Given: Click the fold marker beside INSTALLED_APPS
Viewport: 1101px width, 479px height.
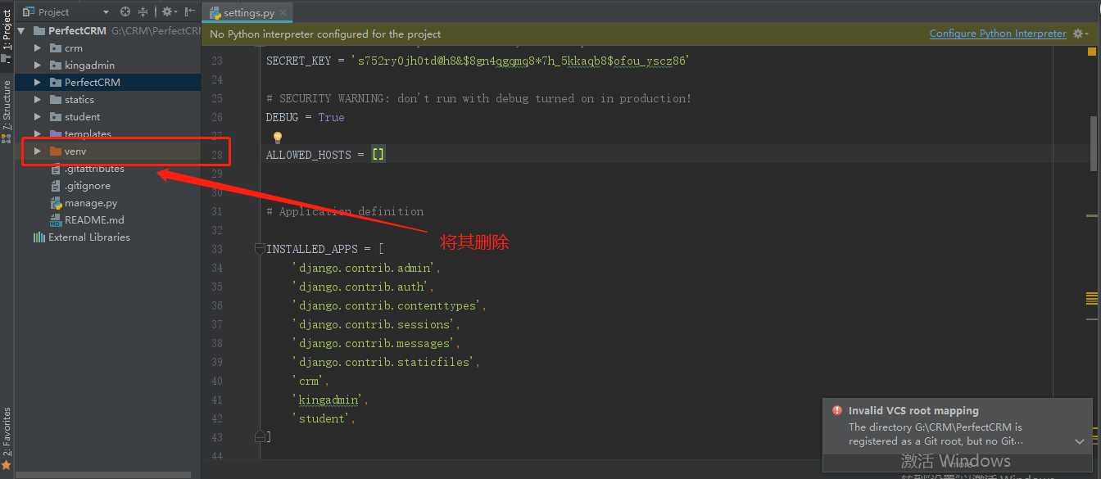Looking at the screenshot, I should point(260,249).
